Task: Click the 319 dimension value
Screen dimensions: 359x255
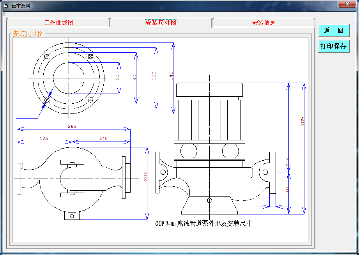Action: coord(287,162)
